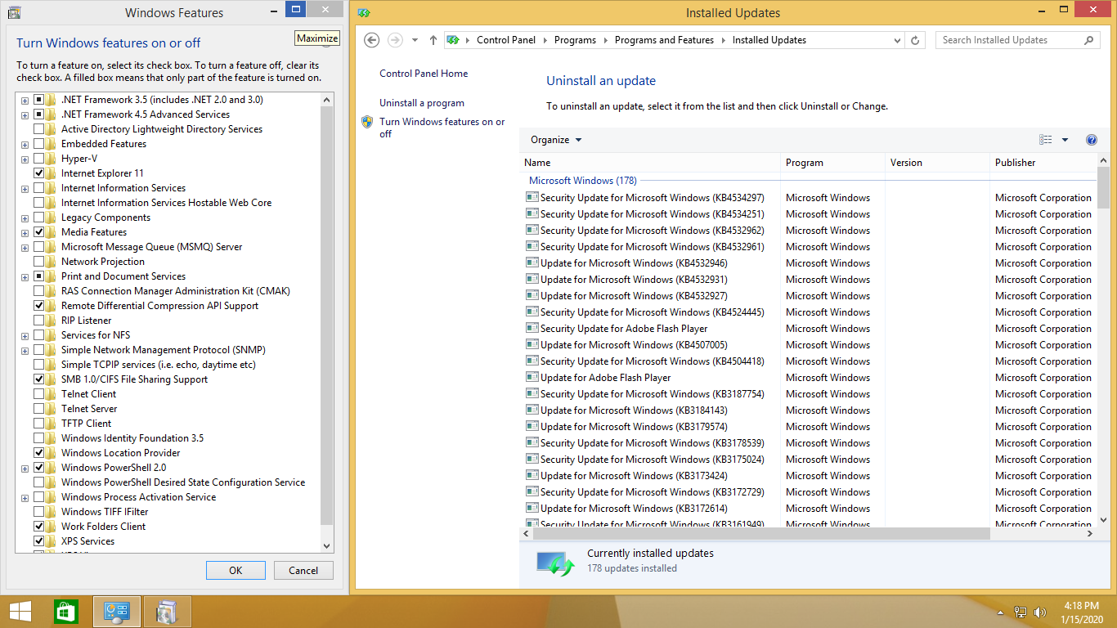The height and width of the screenshot is (628, 1117).
Task: Collapse the Microsoft Windows (178) group
Action: coord(582,181)
